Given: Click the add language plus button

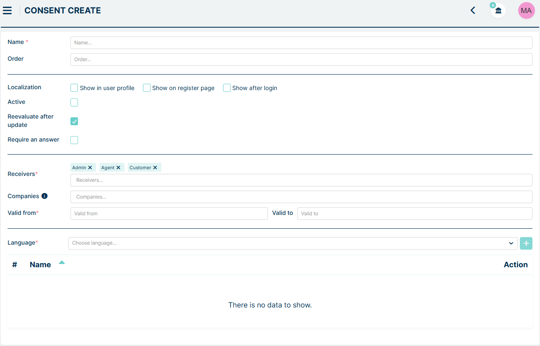Looking at the screenshot, I should [526, 243].
